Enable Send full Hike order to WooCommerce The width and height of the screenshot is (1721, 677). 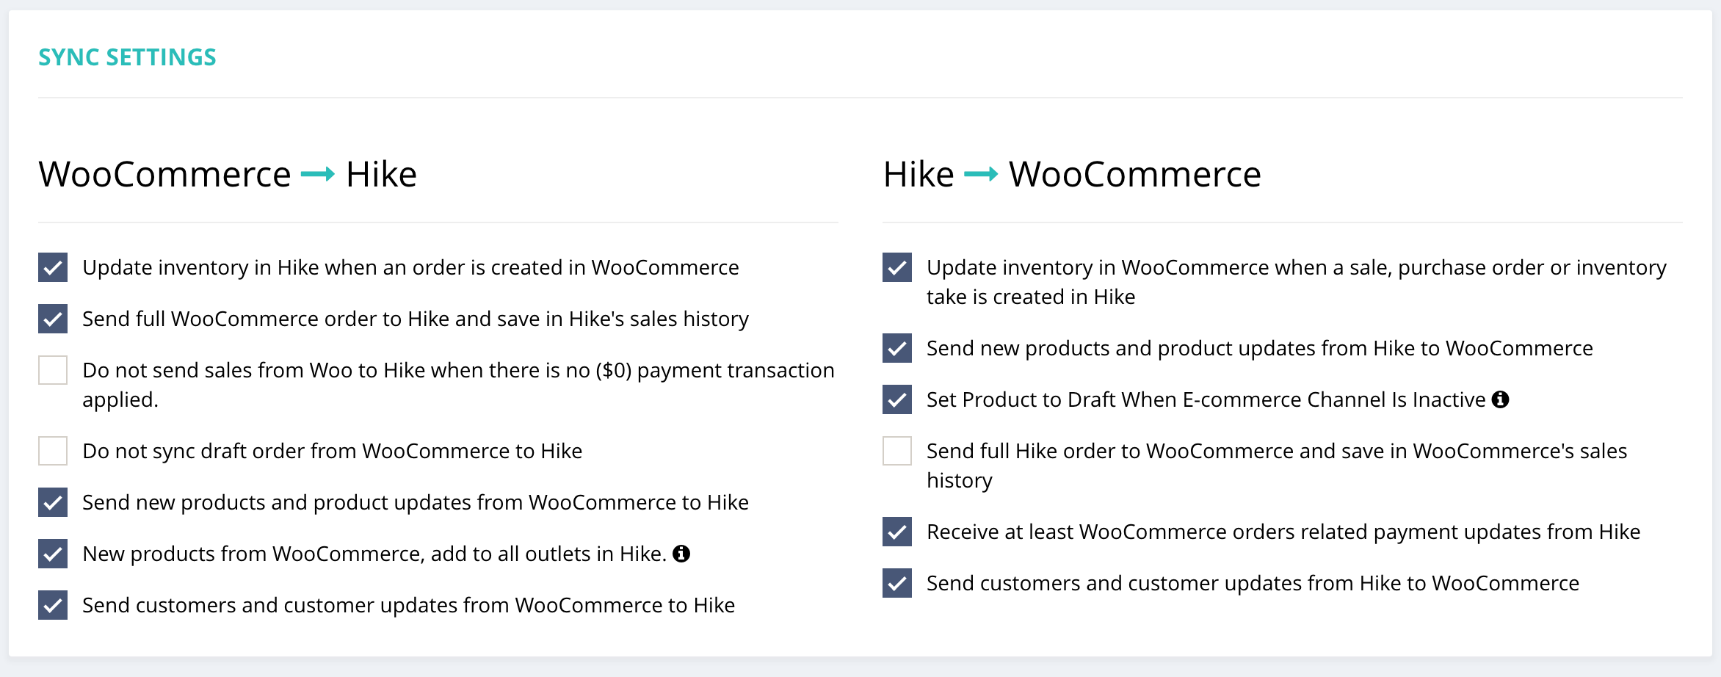click(897, 451)
